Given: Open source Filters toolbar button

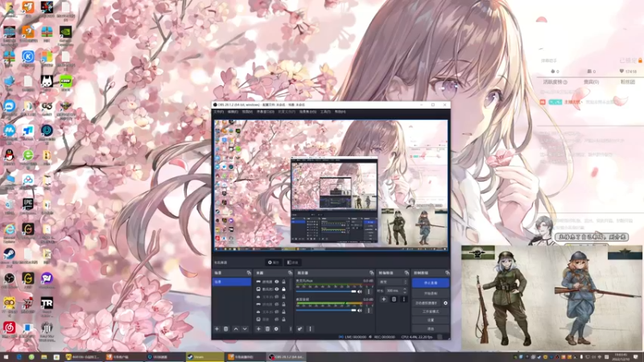Looking at the screenshot, I should tap(292, 262).
